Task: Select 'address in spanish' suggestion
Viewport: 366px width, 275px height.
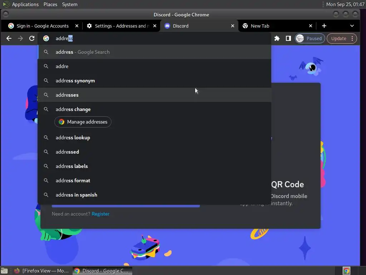Action: (x=154, y=195)
